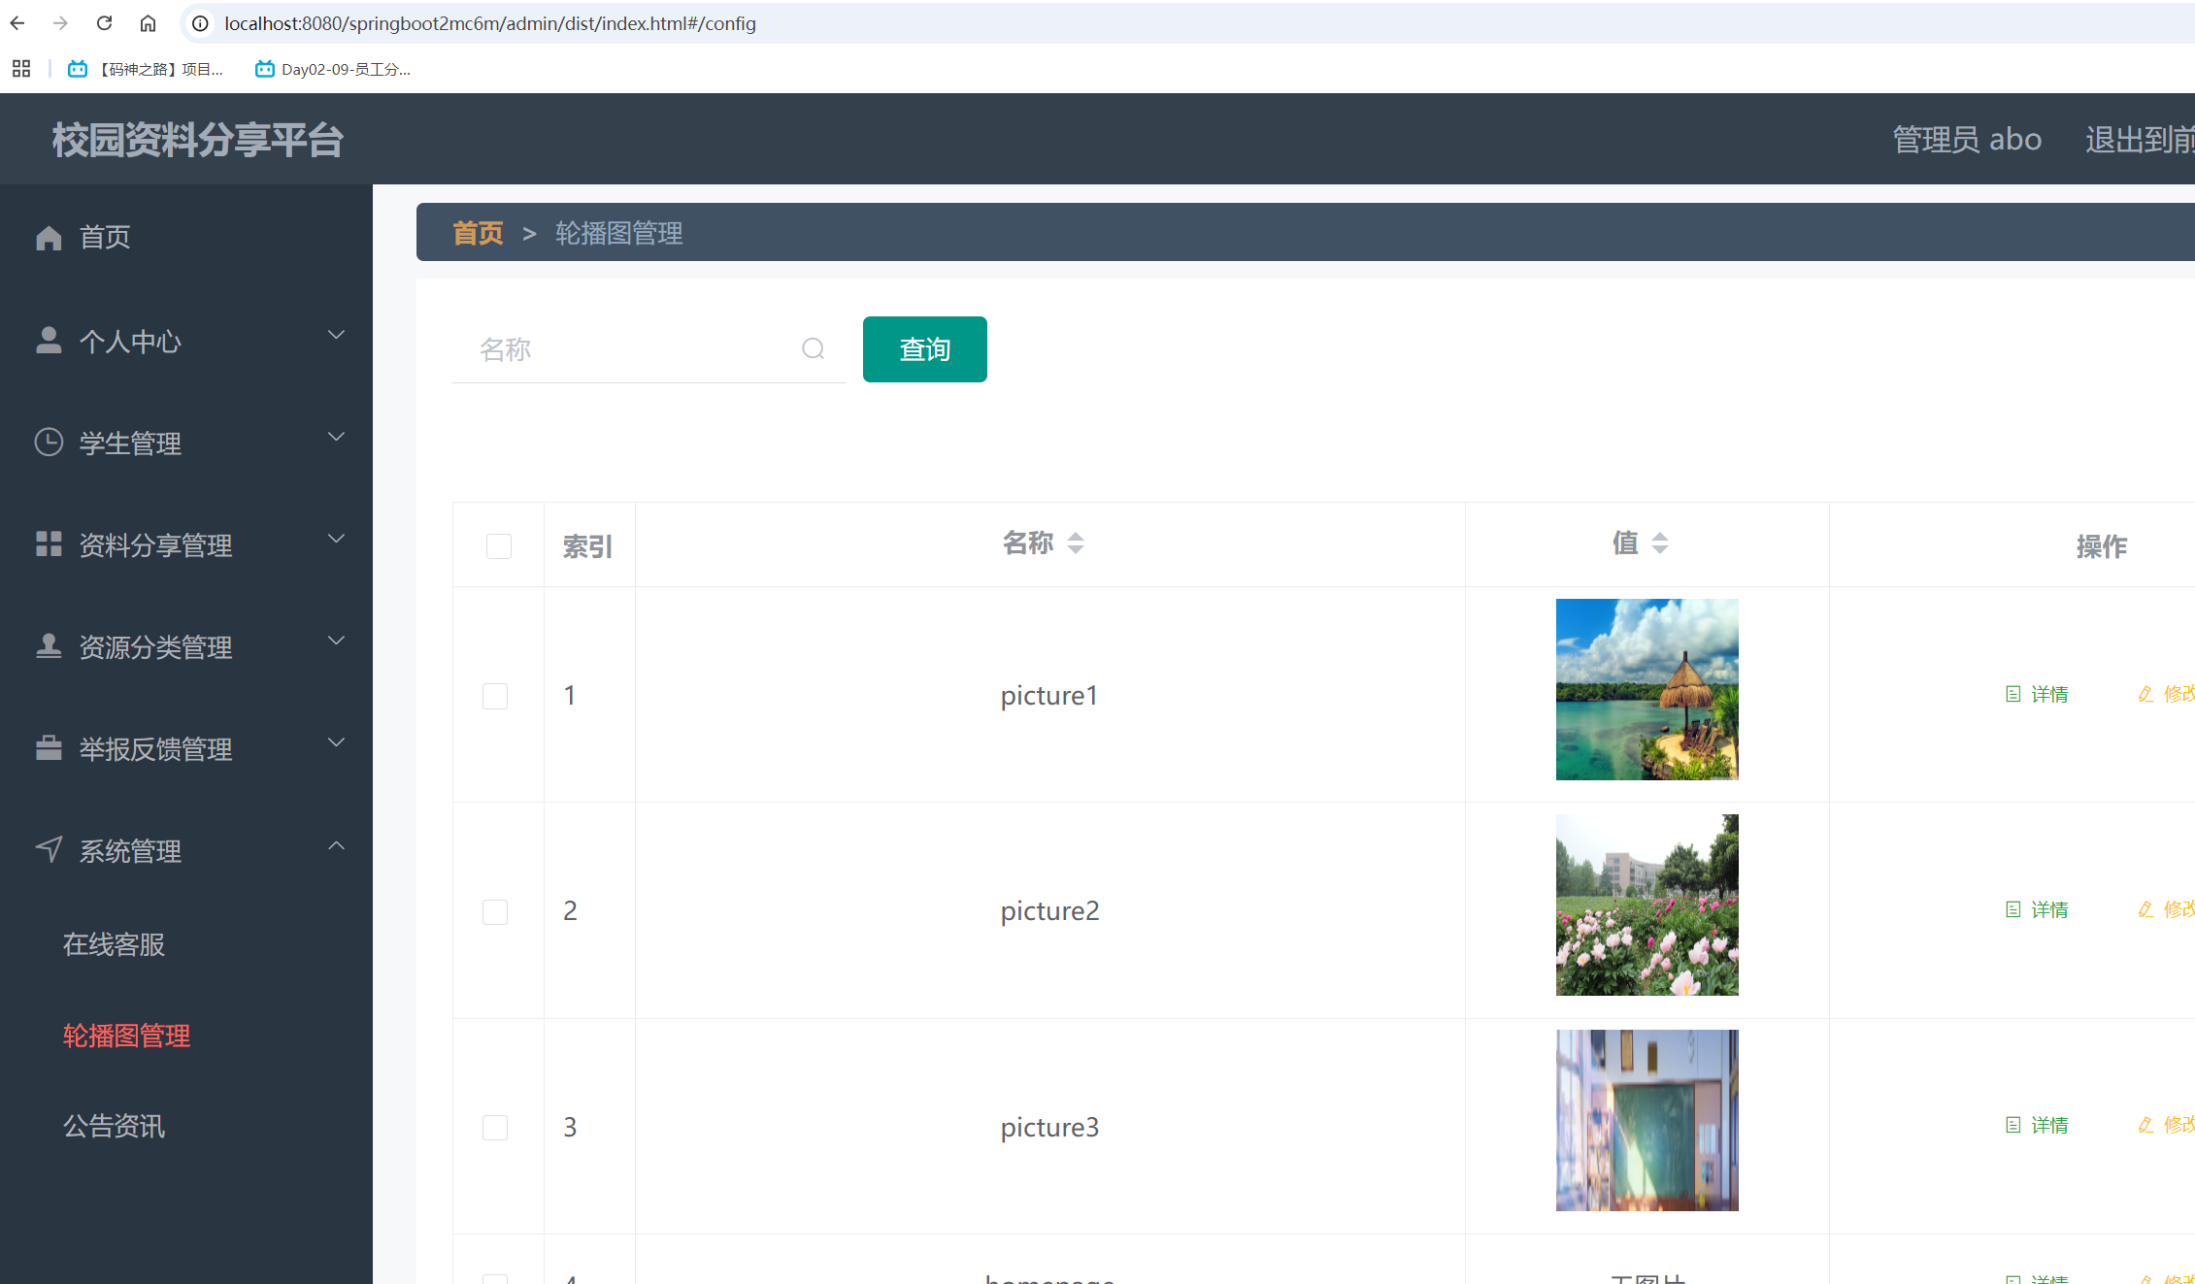Click the home icon in the sidebar
The height and width of the screenshot is (1284, 2195).
(49, 238)
